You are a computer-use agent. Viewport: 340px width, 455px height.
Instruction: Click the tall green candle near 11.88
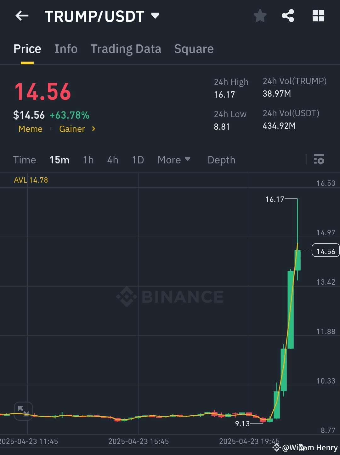click(291, 309)
